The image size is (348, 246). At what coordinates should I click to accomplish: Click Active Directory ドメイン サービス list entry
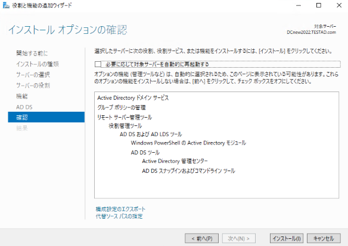(133, 98)
